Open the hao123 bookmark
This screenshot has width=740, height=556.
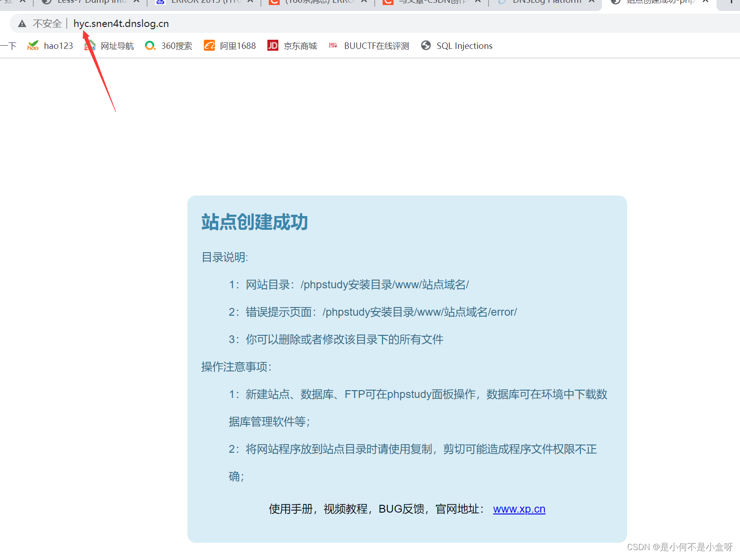50,46
